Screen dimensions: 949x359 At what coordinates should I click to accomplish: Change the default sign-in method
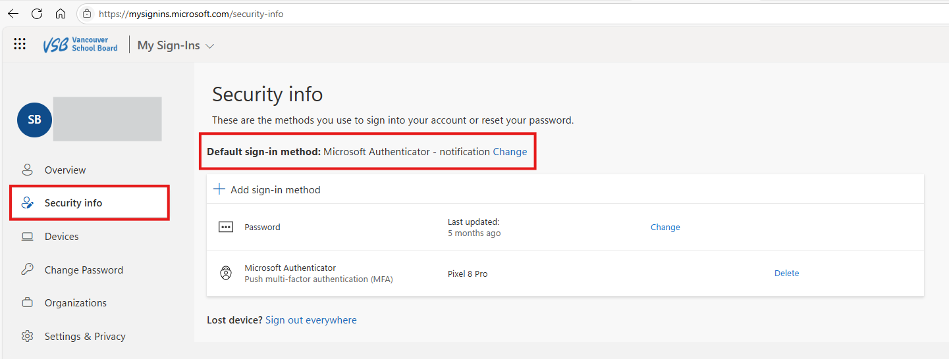510,152
